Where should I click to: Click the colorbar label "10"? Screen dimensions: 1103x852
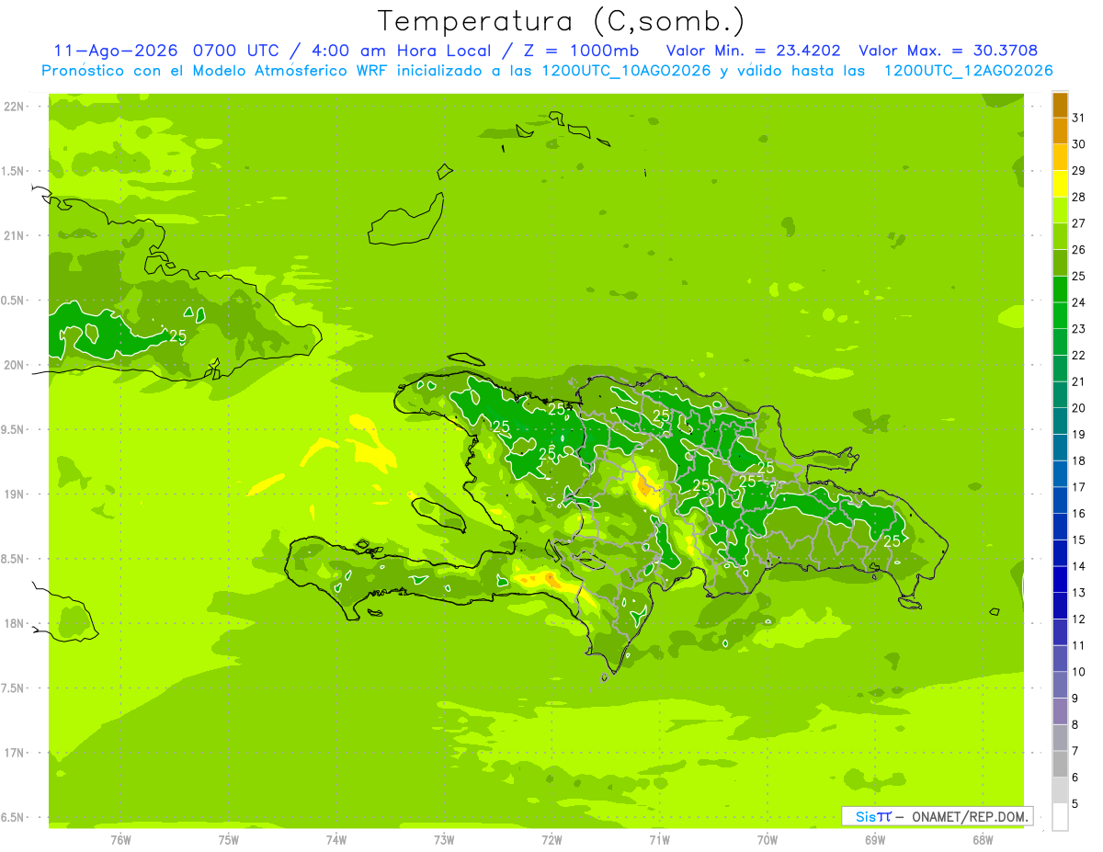[x=1078, y=672]
